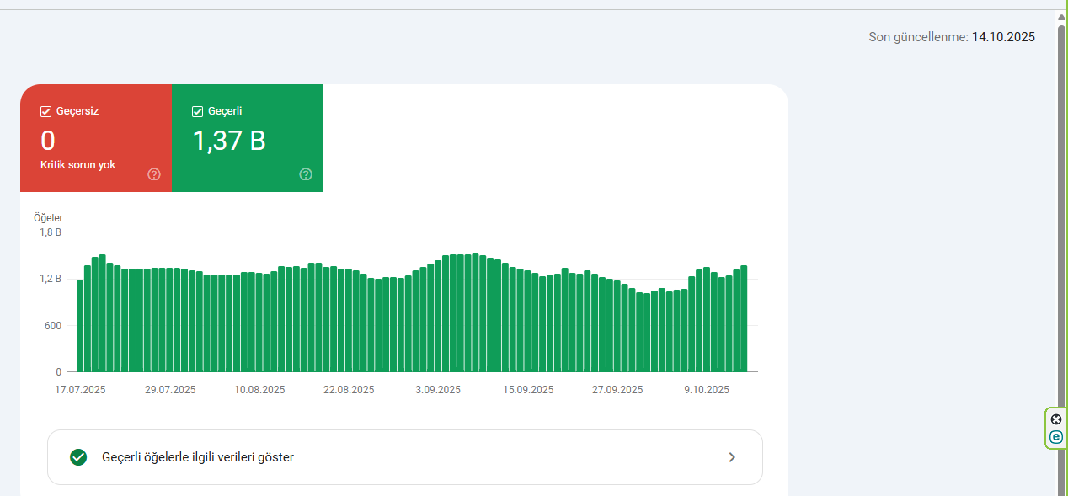Click the scrollbar up arrow

pos(1062,16)
